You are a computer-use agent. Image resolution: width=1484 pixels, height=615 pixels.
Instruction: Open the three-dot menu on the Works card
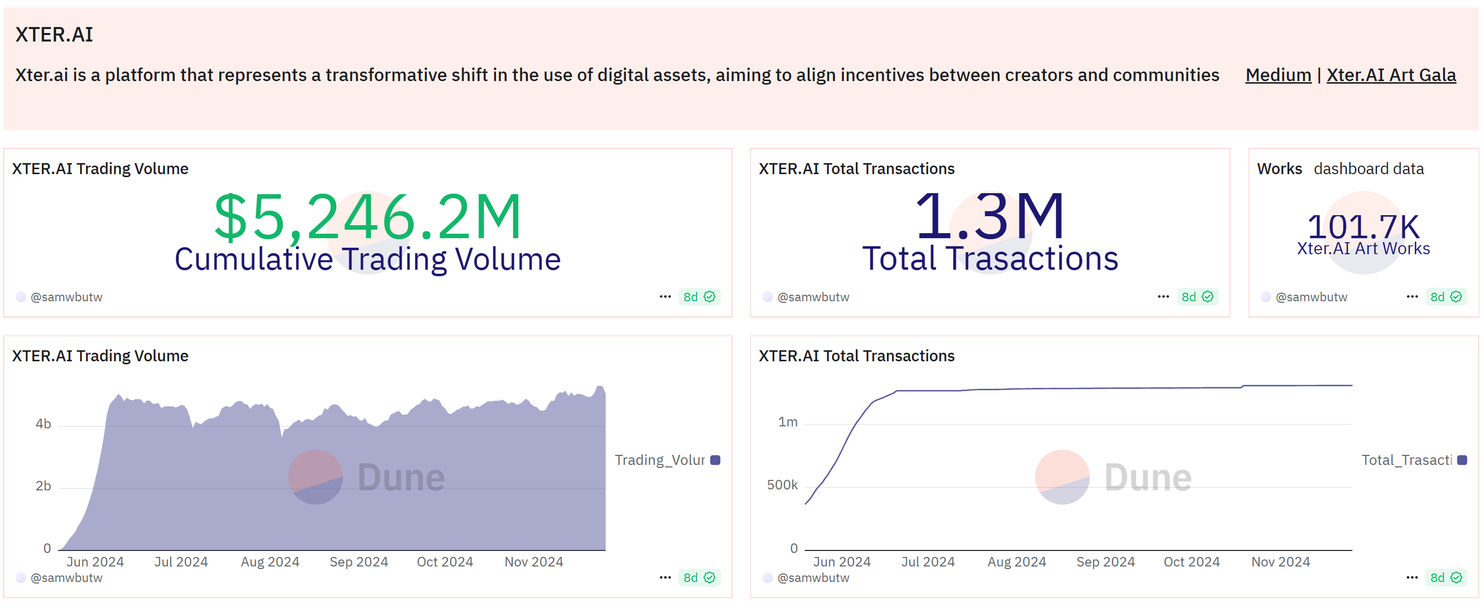1412,296
